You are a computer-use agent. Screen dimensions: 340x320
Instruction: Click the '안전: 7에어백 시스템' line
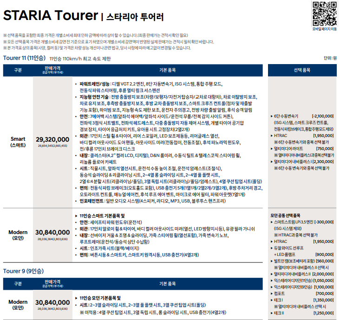(x=157, y=117)
